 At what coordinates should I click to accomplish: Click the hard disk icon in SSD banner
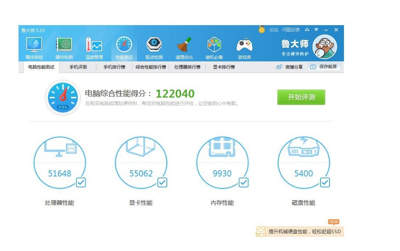pyautogui.click(x=260, y=231)
